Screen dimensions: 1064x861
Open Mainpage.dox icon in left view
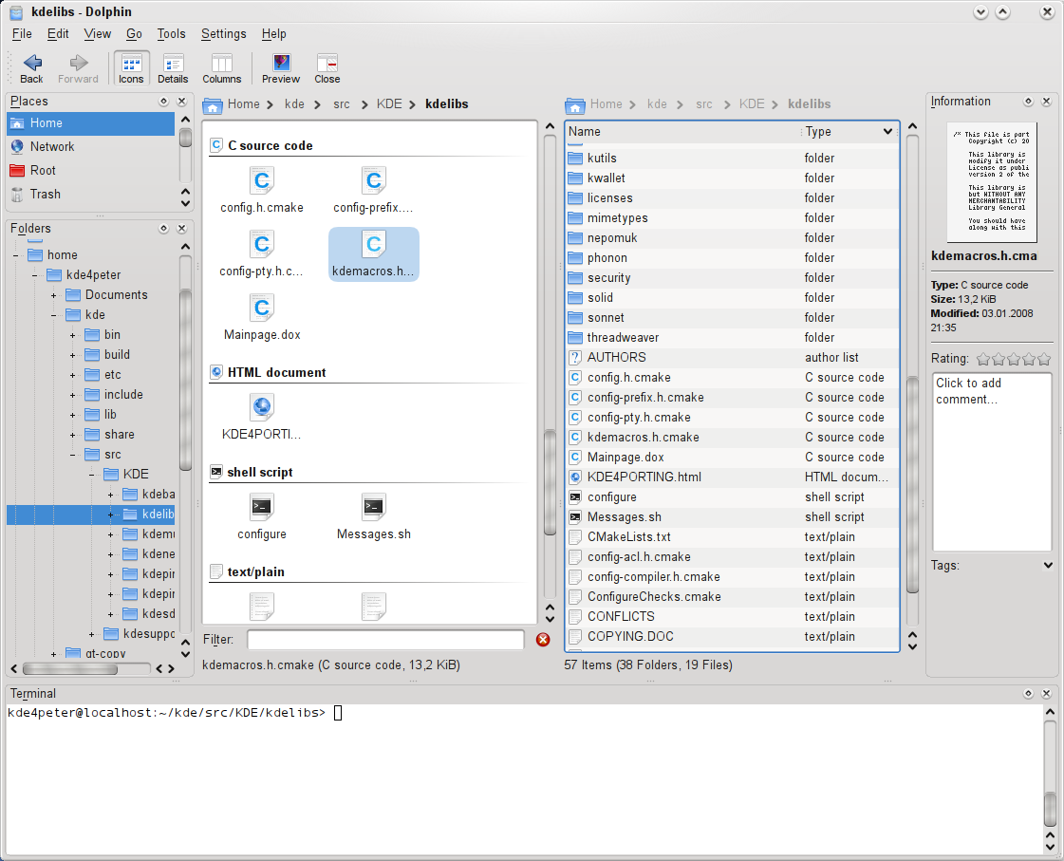262,317
